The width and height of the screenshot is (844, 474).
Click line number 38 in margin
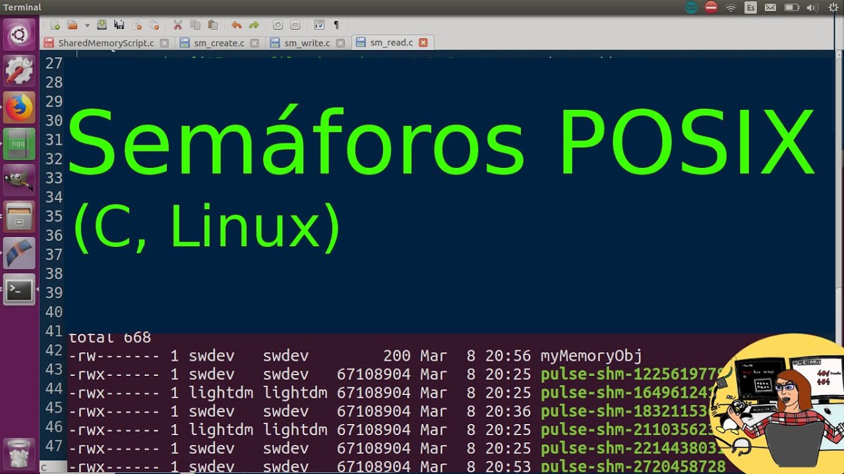point(54,273)
